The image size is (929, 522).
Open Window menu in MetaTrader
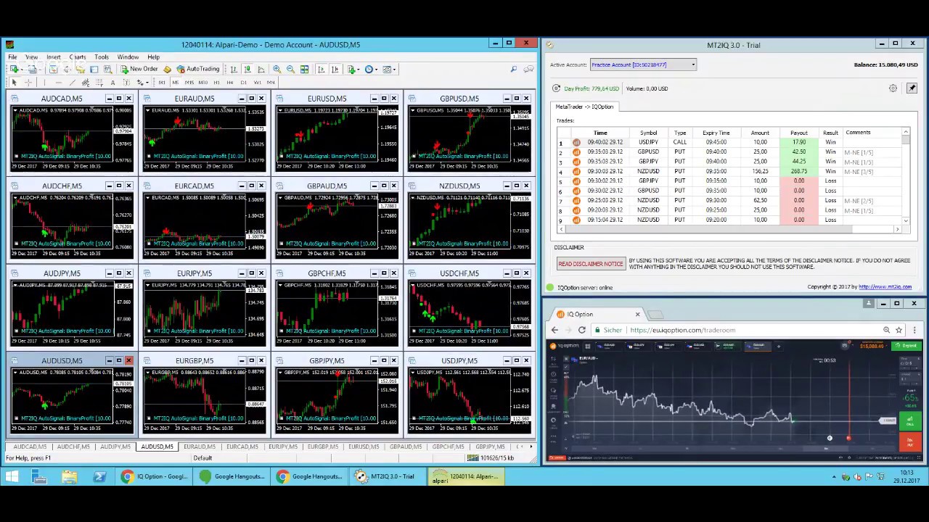point(128,57)
